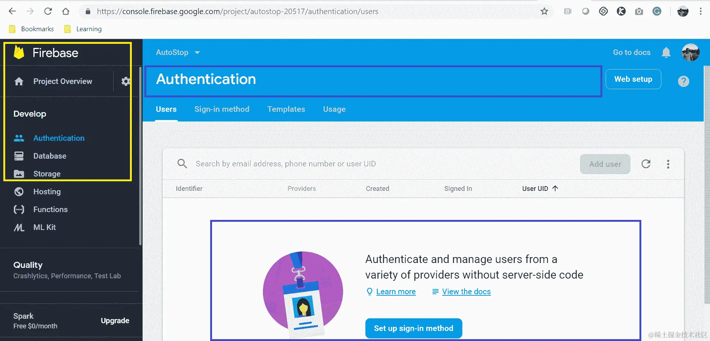Sort by User UID column arrow
710x341 pixels.
coord(555,188)
